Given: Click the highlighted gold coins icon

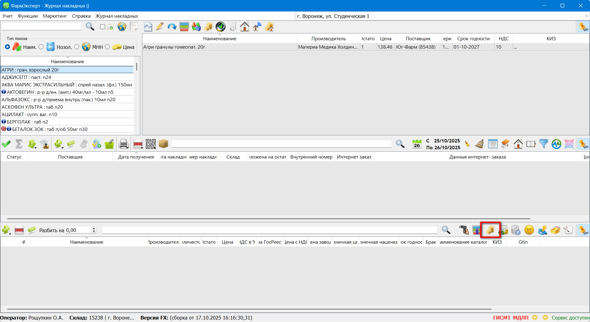Looking at the screenshot, I should pyautogui.click(x=490, y=230).
